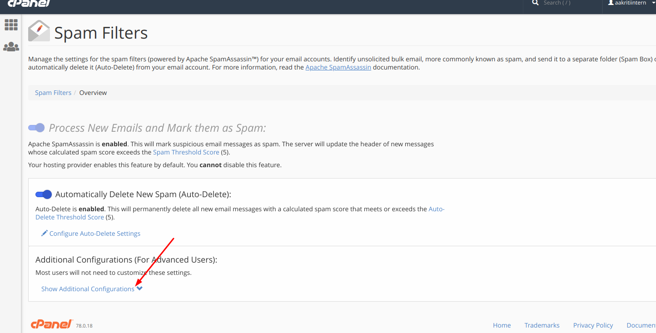The height and width of the screenshot is (333, 656).
Task: Open the cPanel home grid icon
Action: click(x=11, y=25)
